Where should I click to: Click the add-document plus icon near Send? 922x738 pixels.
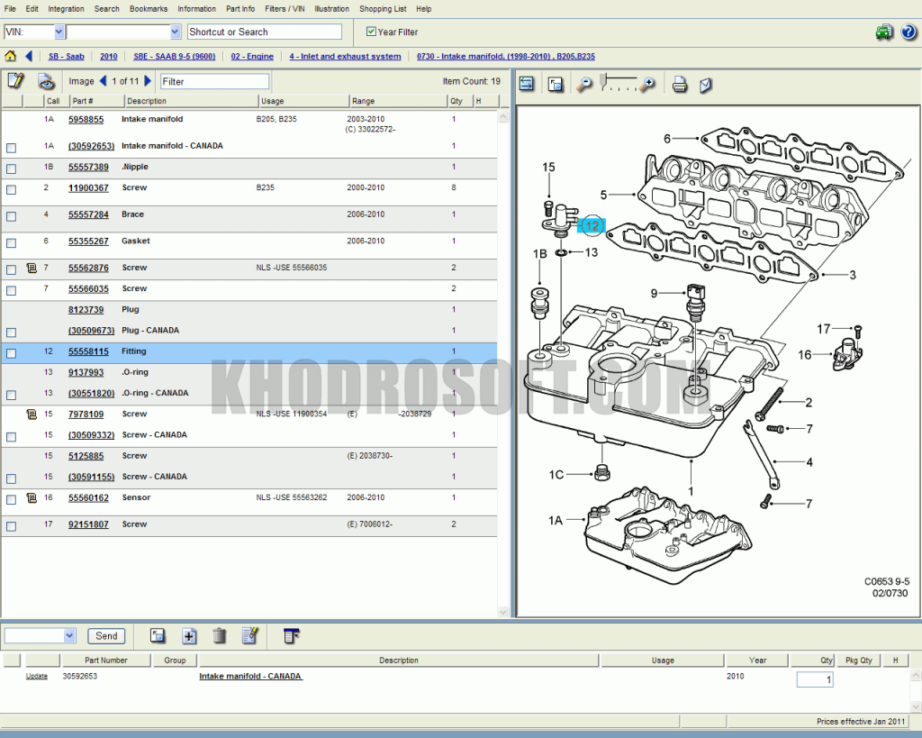(189, 635)
